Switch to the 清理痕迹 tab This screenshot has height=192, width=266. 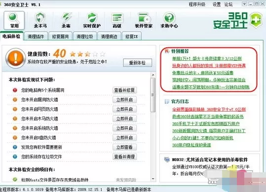[x=109, y=37]
